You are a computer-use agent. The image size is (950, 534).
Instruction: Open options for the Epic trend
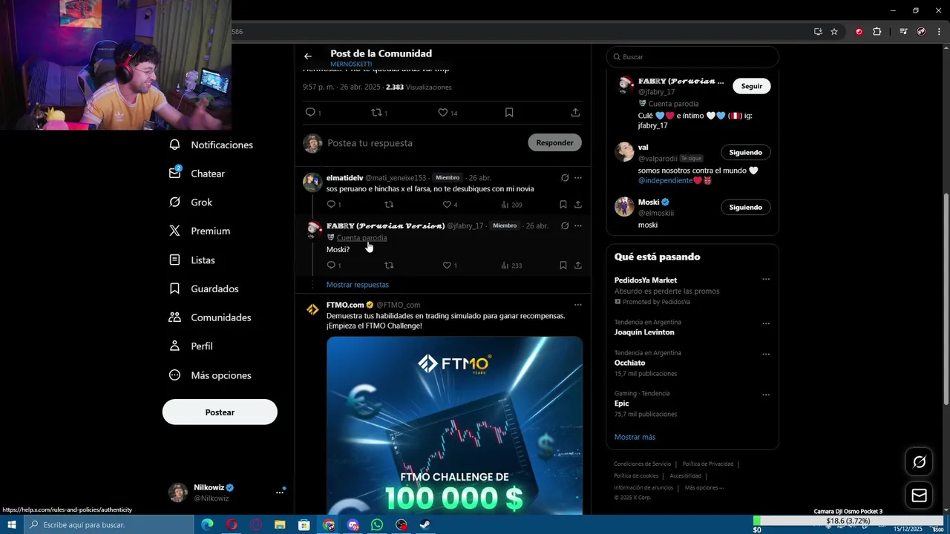coord(766,395)
